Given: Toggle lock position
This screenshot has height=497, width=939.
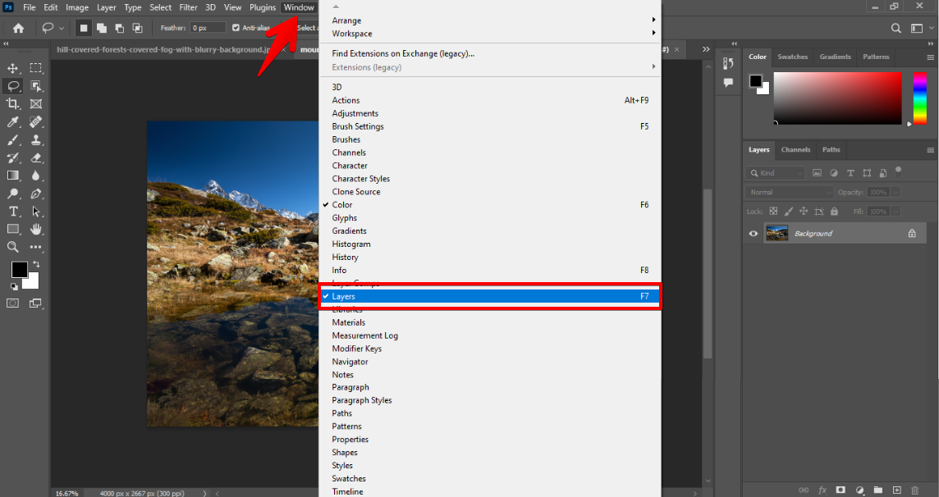Looking at the screenshot, I should pyautogui.click(x=804, y=211).
